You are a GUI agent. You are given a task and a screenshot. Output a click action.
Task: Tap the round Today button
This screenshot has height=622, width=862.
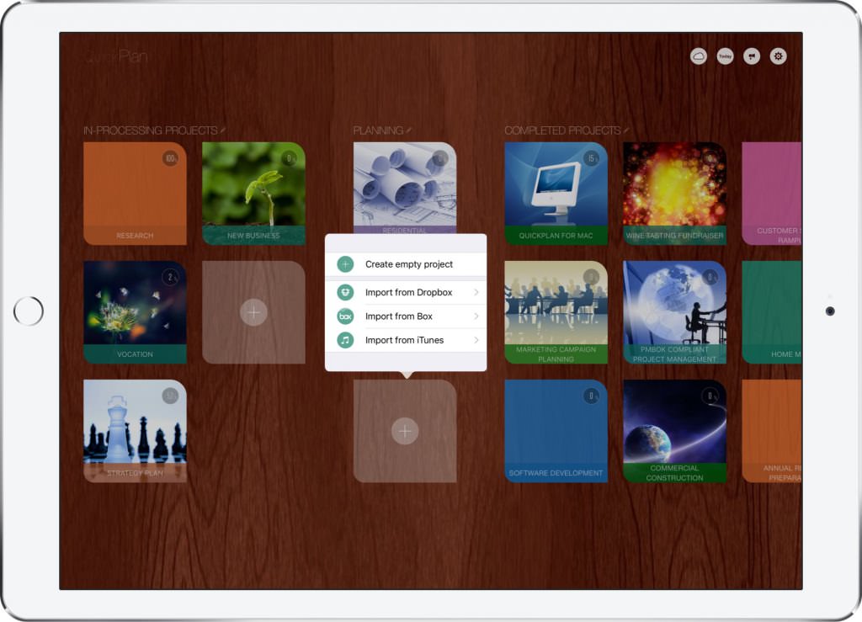(x=725, y=56)
